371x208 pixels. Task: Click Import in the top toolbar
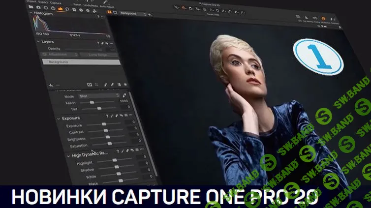point(31,1)
